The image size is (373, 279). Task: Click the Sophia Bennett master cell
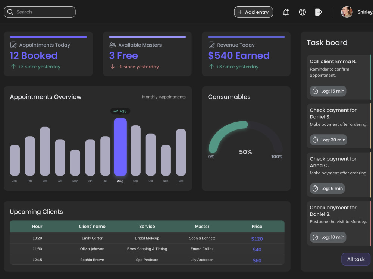point(202,238)
